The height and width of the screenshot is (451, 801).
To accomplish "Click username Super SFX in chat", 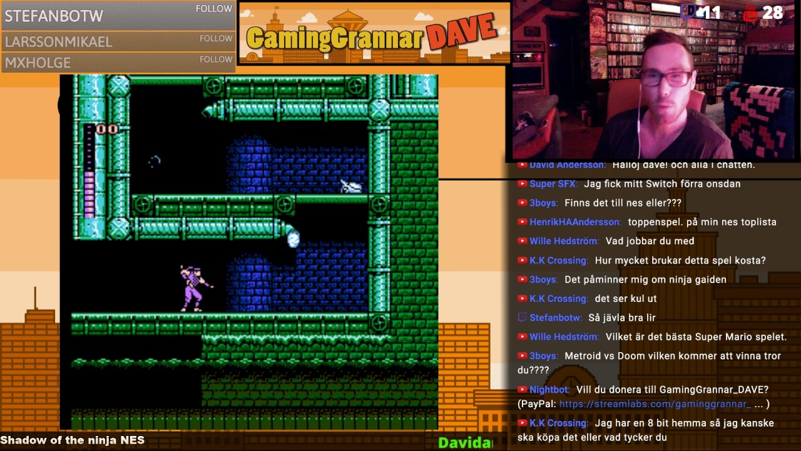I will pos(553,184).
